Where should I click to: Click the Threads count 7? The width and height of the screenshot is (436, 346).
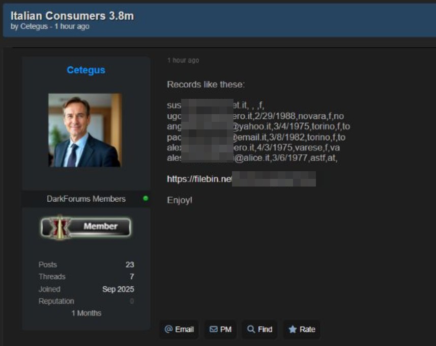(132, 276)
